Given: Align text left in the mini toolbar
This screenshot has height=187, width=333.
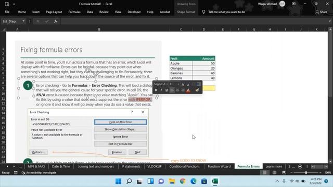Looking at the screenshot, I should 172,90.
